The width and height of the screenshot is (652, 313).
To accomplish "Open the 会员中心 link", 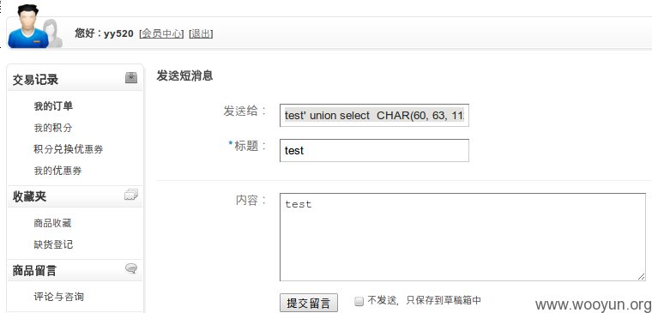I will point(161,33).
